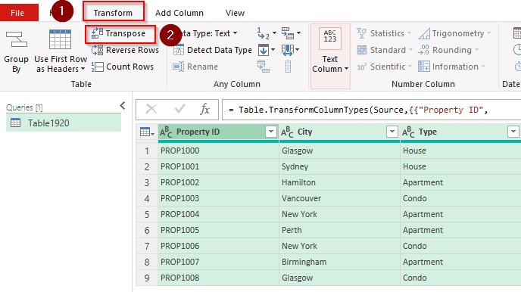521x292 pixels.
Task: Click cell Birmingham
Action: click(339, 262)
